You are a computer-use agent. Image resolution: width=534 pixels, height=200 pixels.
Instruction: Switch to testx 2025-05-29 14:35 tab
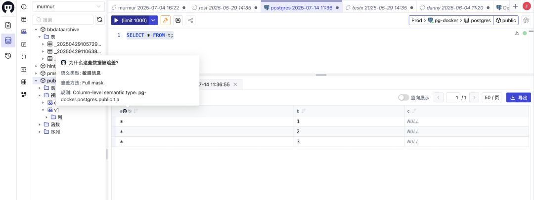click(x=379, y=7)
